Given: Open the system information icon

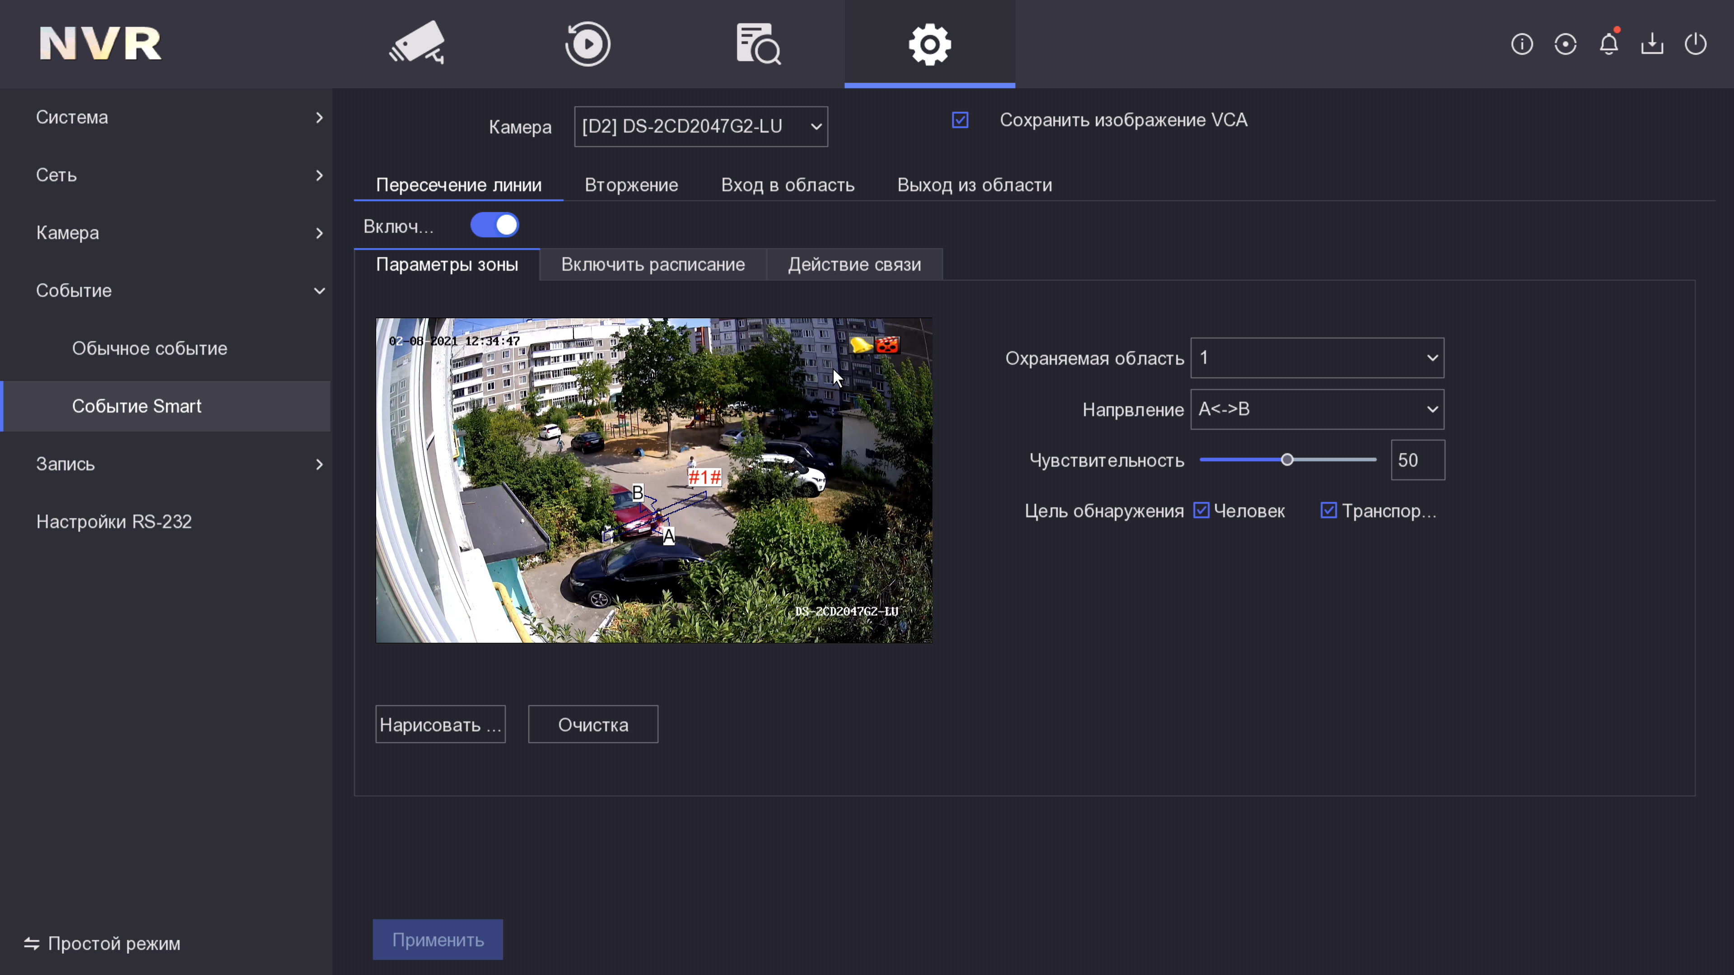Looking at the screenshot, I should pos(1522,44).
